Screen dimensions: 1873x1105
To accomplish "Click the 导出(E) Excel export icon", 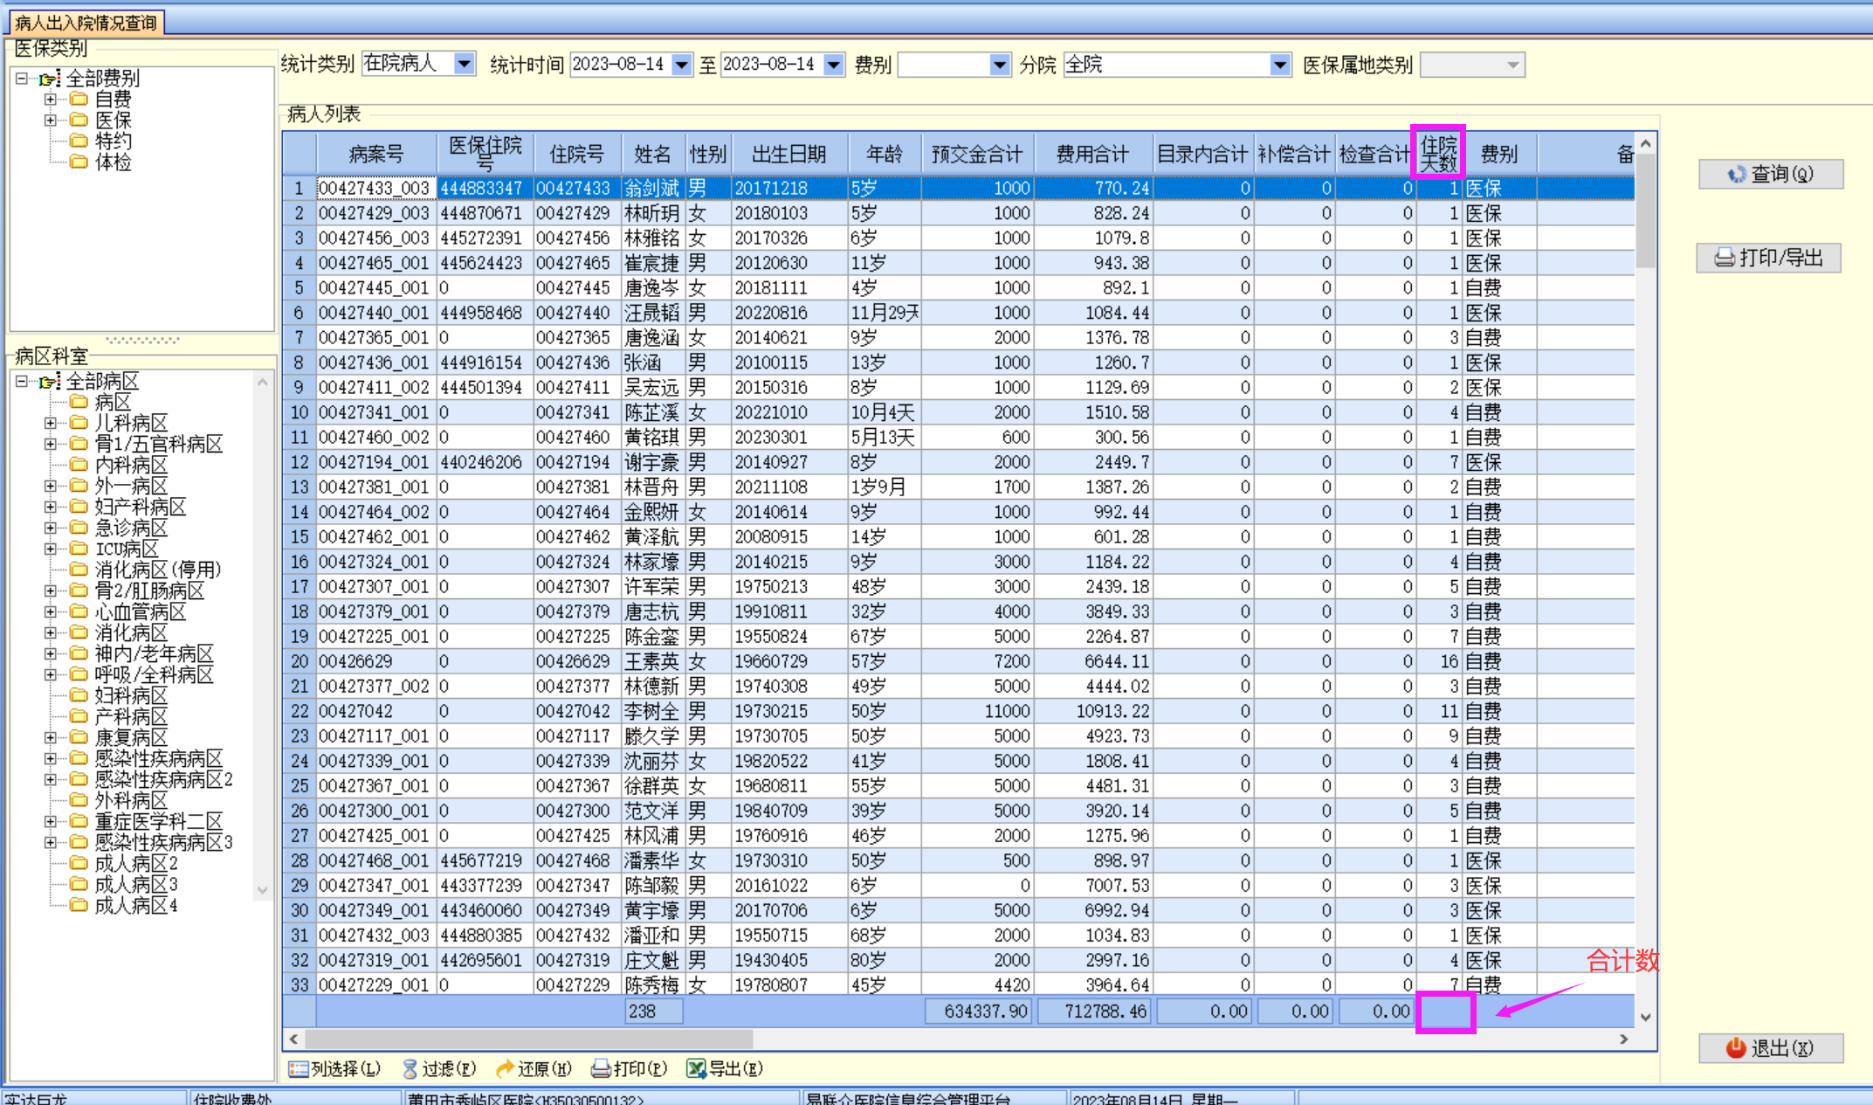I will (x=696, y=1068).
